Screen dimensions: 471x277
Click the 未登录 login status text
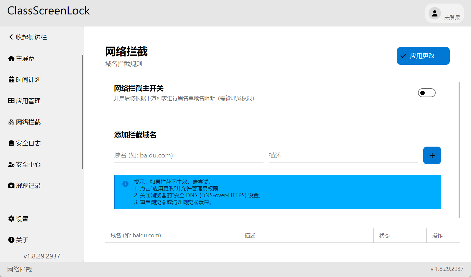click(x=452, y=18)
